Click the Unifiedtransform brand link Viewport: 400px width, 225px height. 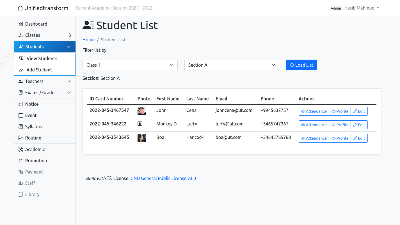[x=43, y=8]
